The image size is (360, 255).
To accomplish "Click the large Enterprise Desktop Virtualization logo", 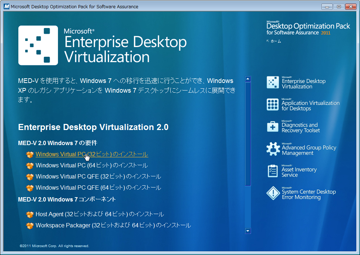I will pyautogui.click(x=38, y=45).
